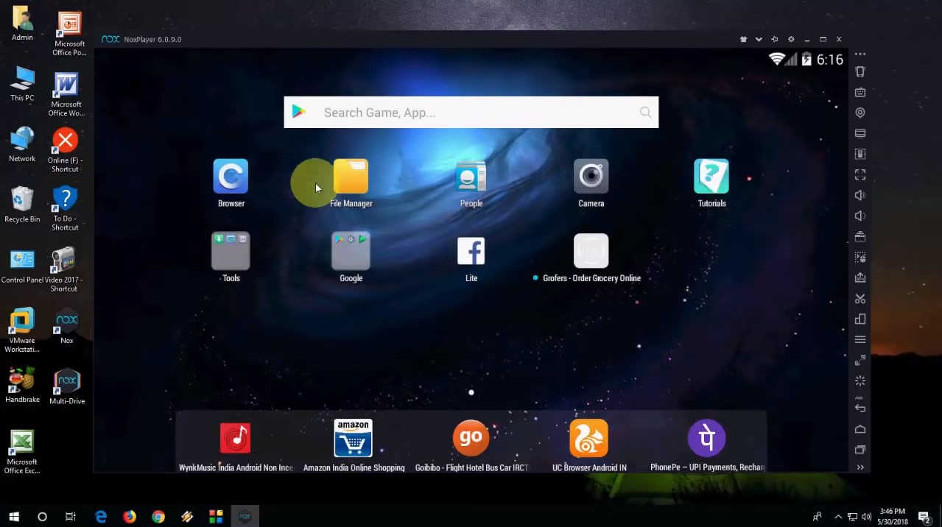
Task: Open the NoxPlayer theme (shirt) icon
Action: pos(743,39)
